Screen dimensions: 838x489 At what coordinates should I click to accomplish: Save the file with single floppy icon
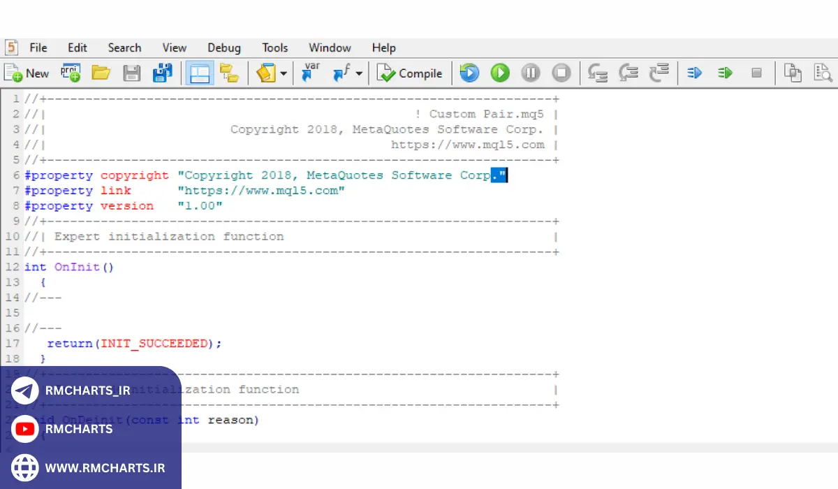(132, 73)
